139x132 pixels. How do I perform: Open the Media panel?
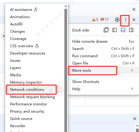click(34, 75)
